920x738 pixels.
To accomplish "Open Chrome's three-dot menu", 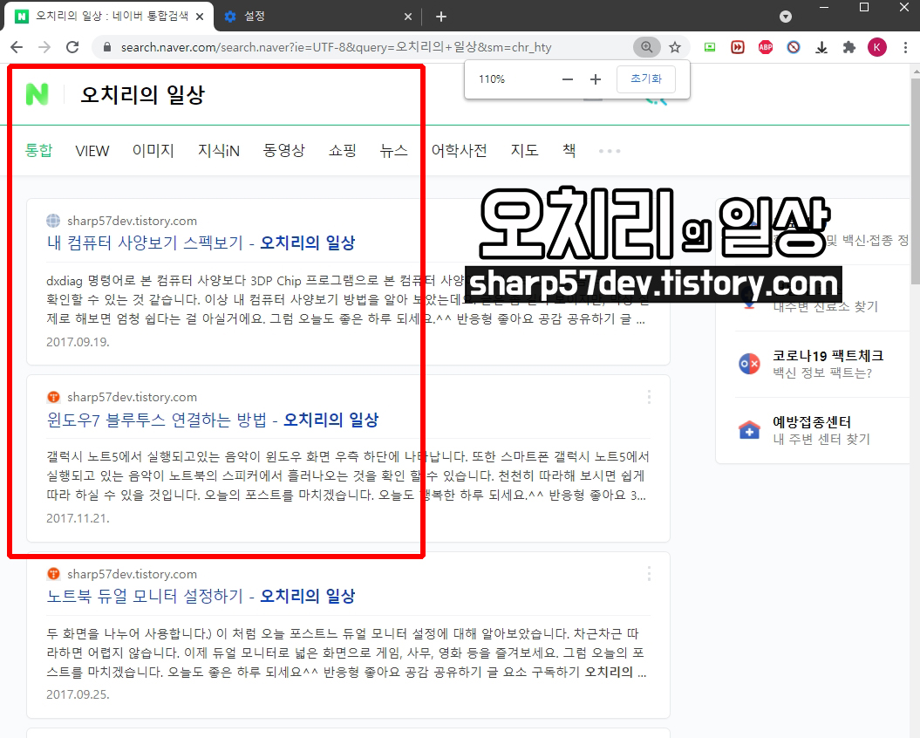I will pyautogui.click(x=906, y=47).
